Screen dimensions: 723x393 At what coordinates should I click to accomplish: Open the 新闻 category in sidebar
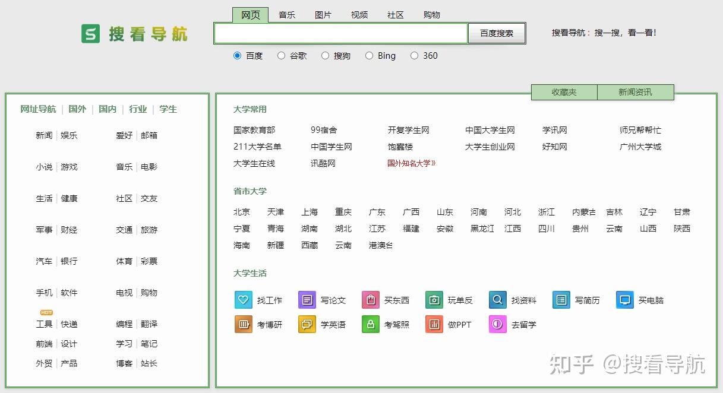[44, 135]
